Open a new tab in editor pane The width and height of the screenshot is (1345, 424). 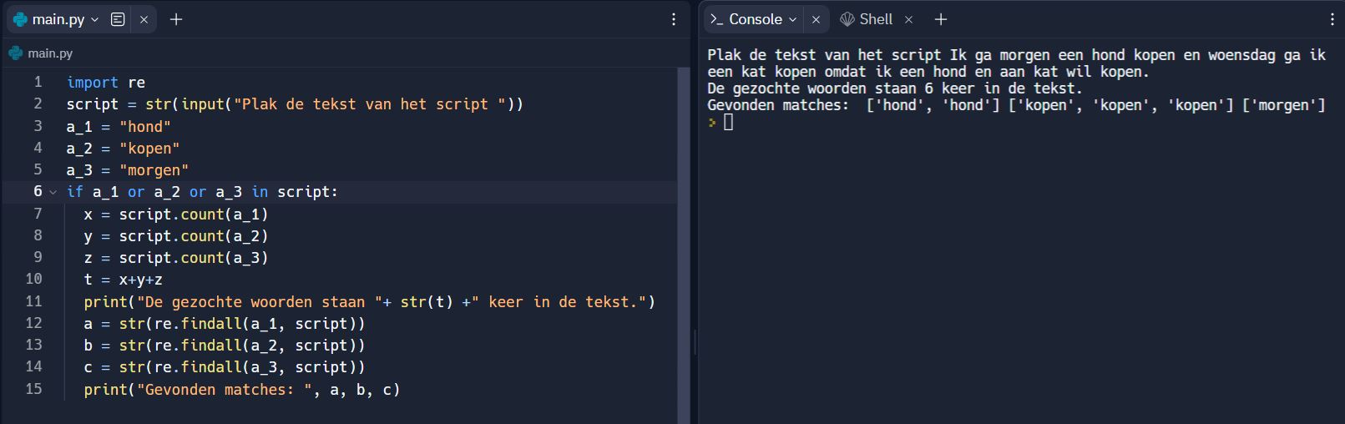(x=176, y=19)
